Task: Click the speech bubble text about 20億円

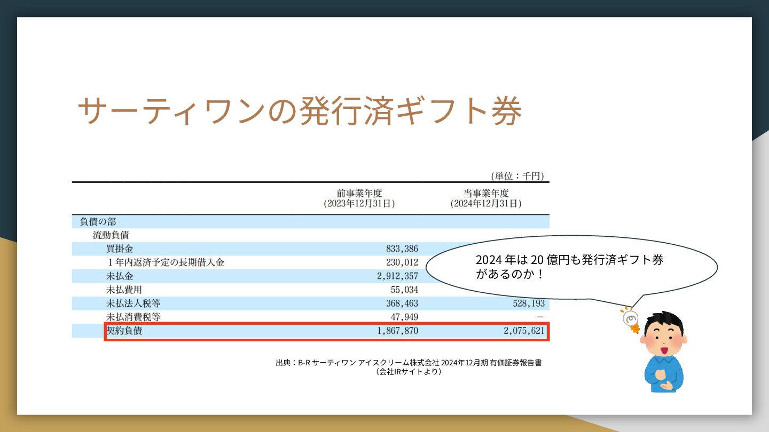Action: click(x=570, y=267)
